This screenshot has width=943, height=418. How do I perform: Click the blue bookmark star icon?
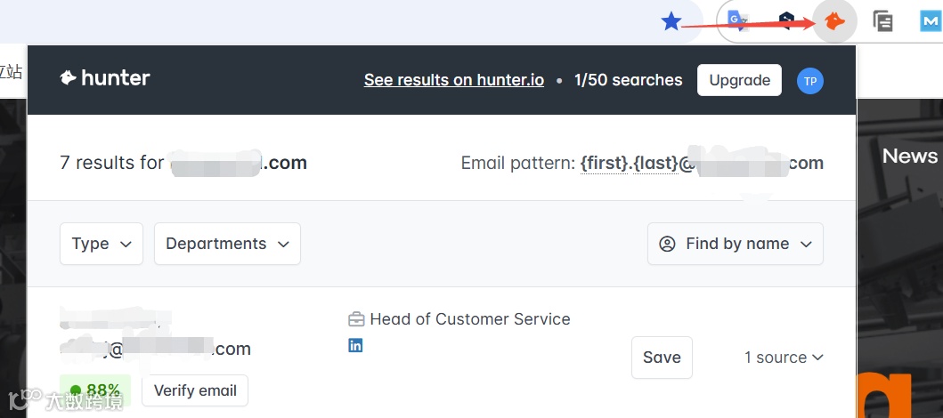(671, 21)
